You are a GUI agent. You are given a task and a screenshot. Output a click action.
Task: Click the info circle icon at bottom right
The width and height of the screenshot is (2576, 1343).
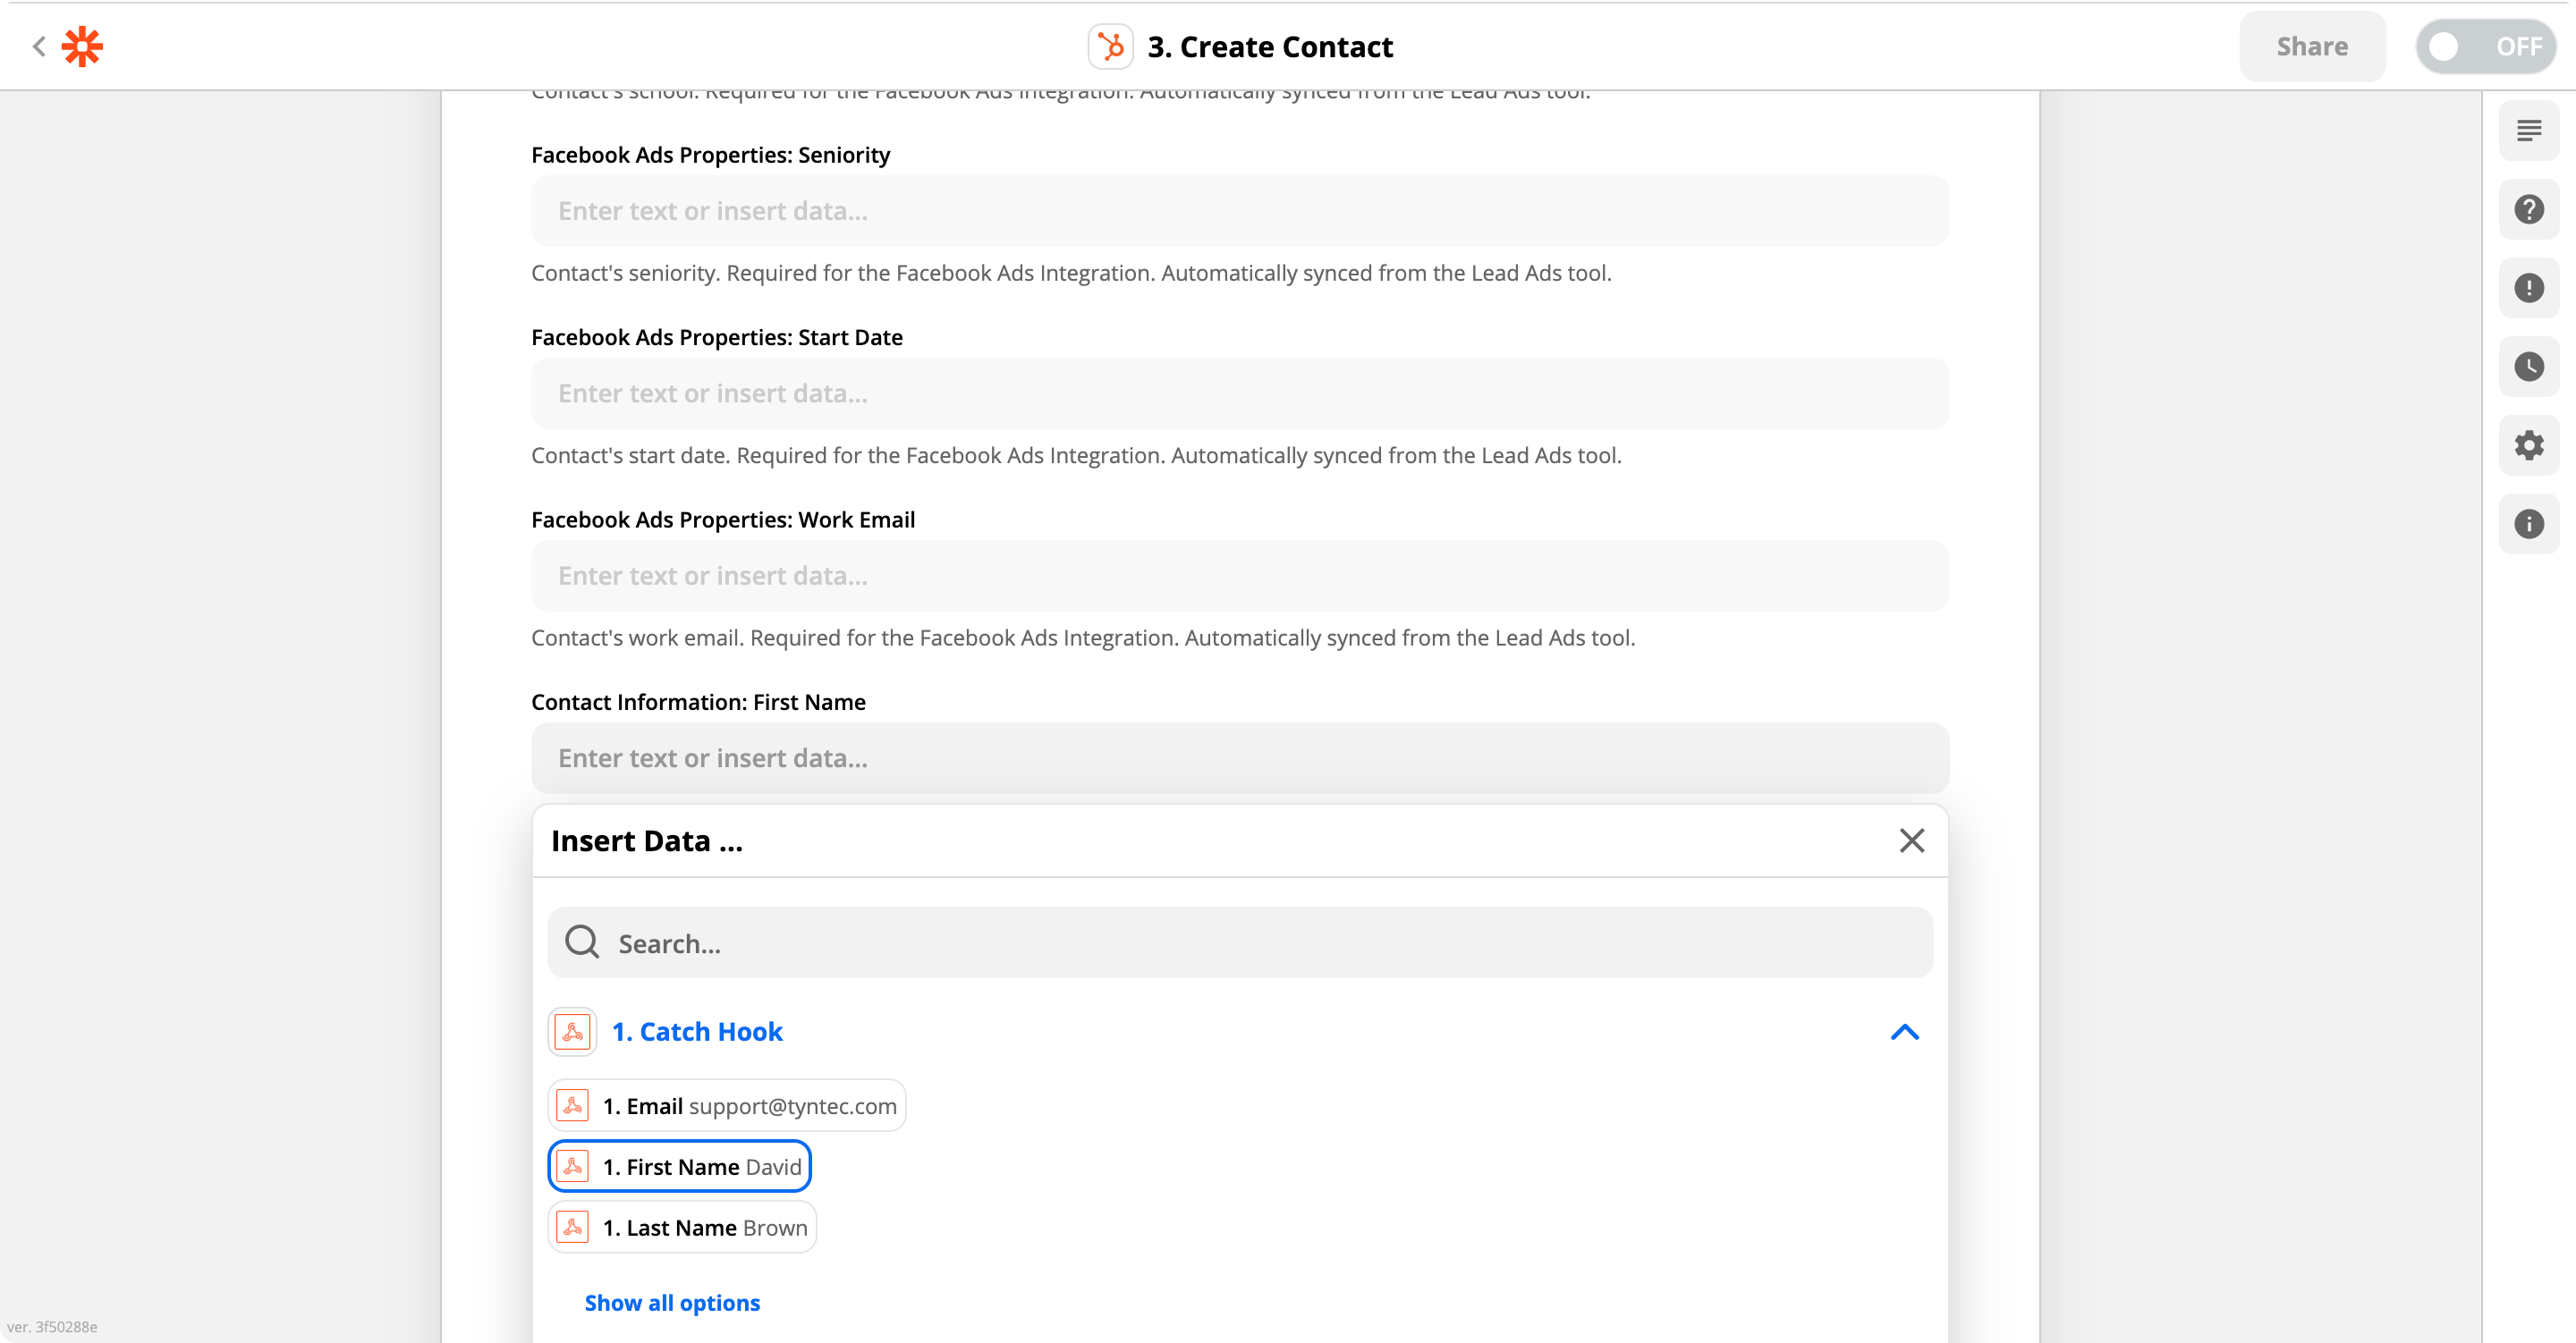point(2529,521)
